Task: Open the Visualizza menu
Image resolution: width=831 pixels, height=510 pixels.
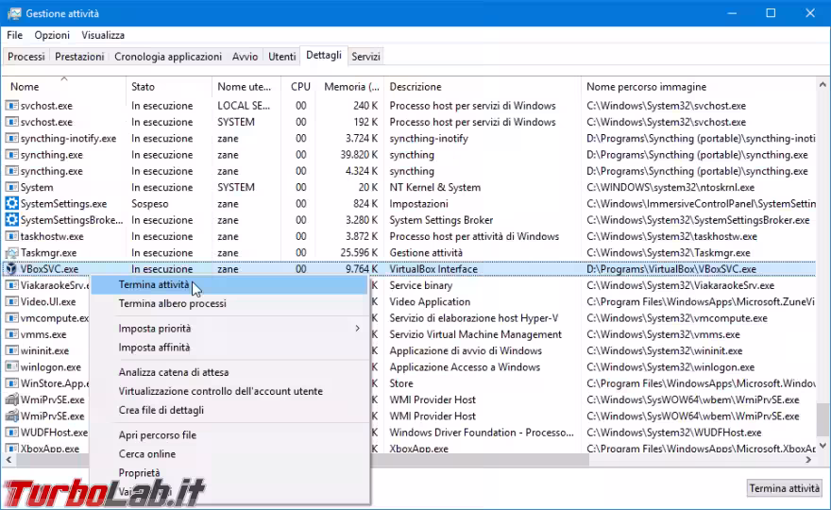Action: tap(103, 35)
